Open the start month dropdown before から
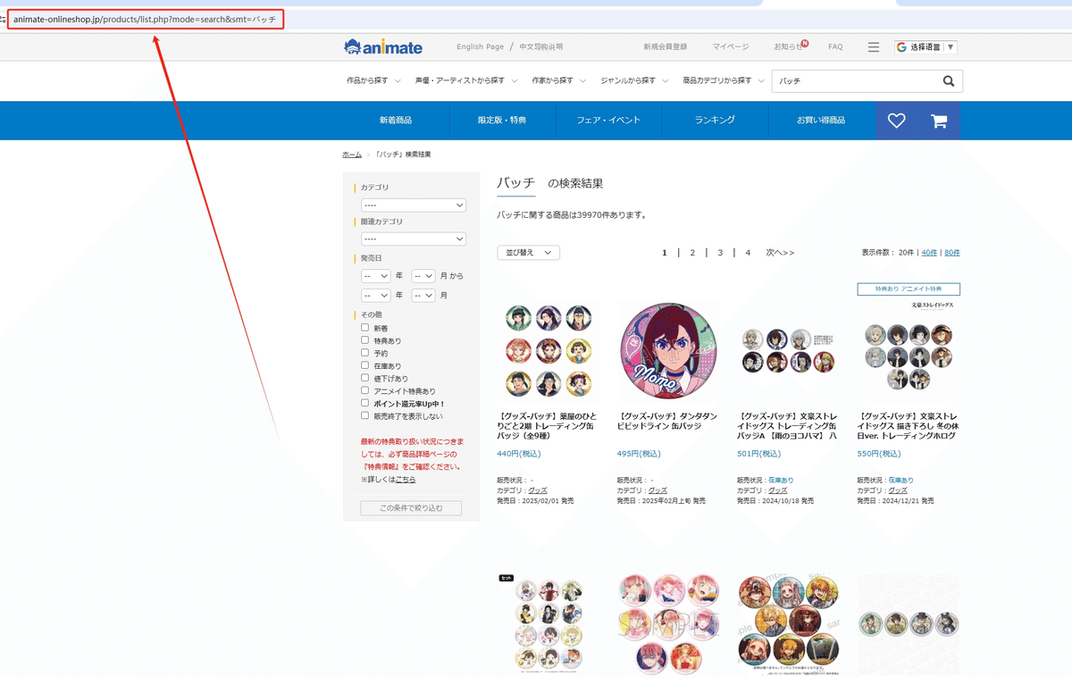Screen dimensions: 1072x678 coord(423,277)
